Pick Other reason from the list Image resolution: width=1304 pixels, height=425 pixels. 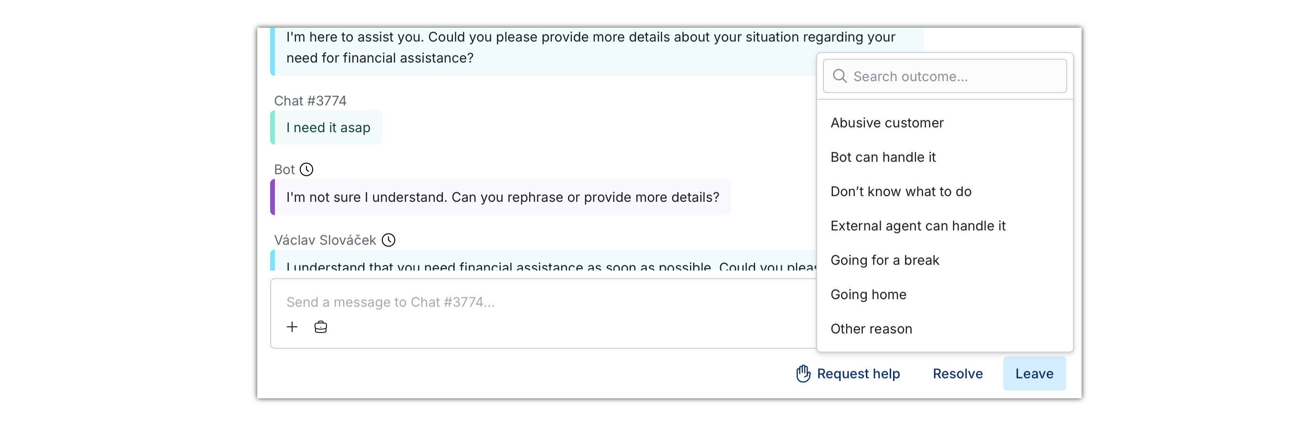(945, 330)
